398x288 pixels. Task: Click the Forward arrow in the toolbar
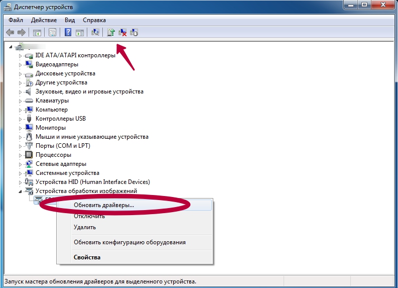pyautogui.click(x=22, y=33)
